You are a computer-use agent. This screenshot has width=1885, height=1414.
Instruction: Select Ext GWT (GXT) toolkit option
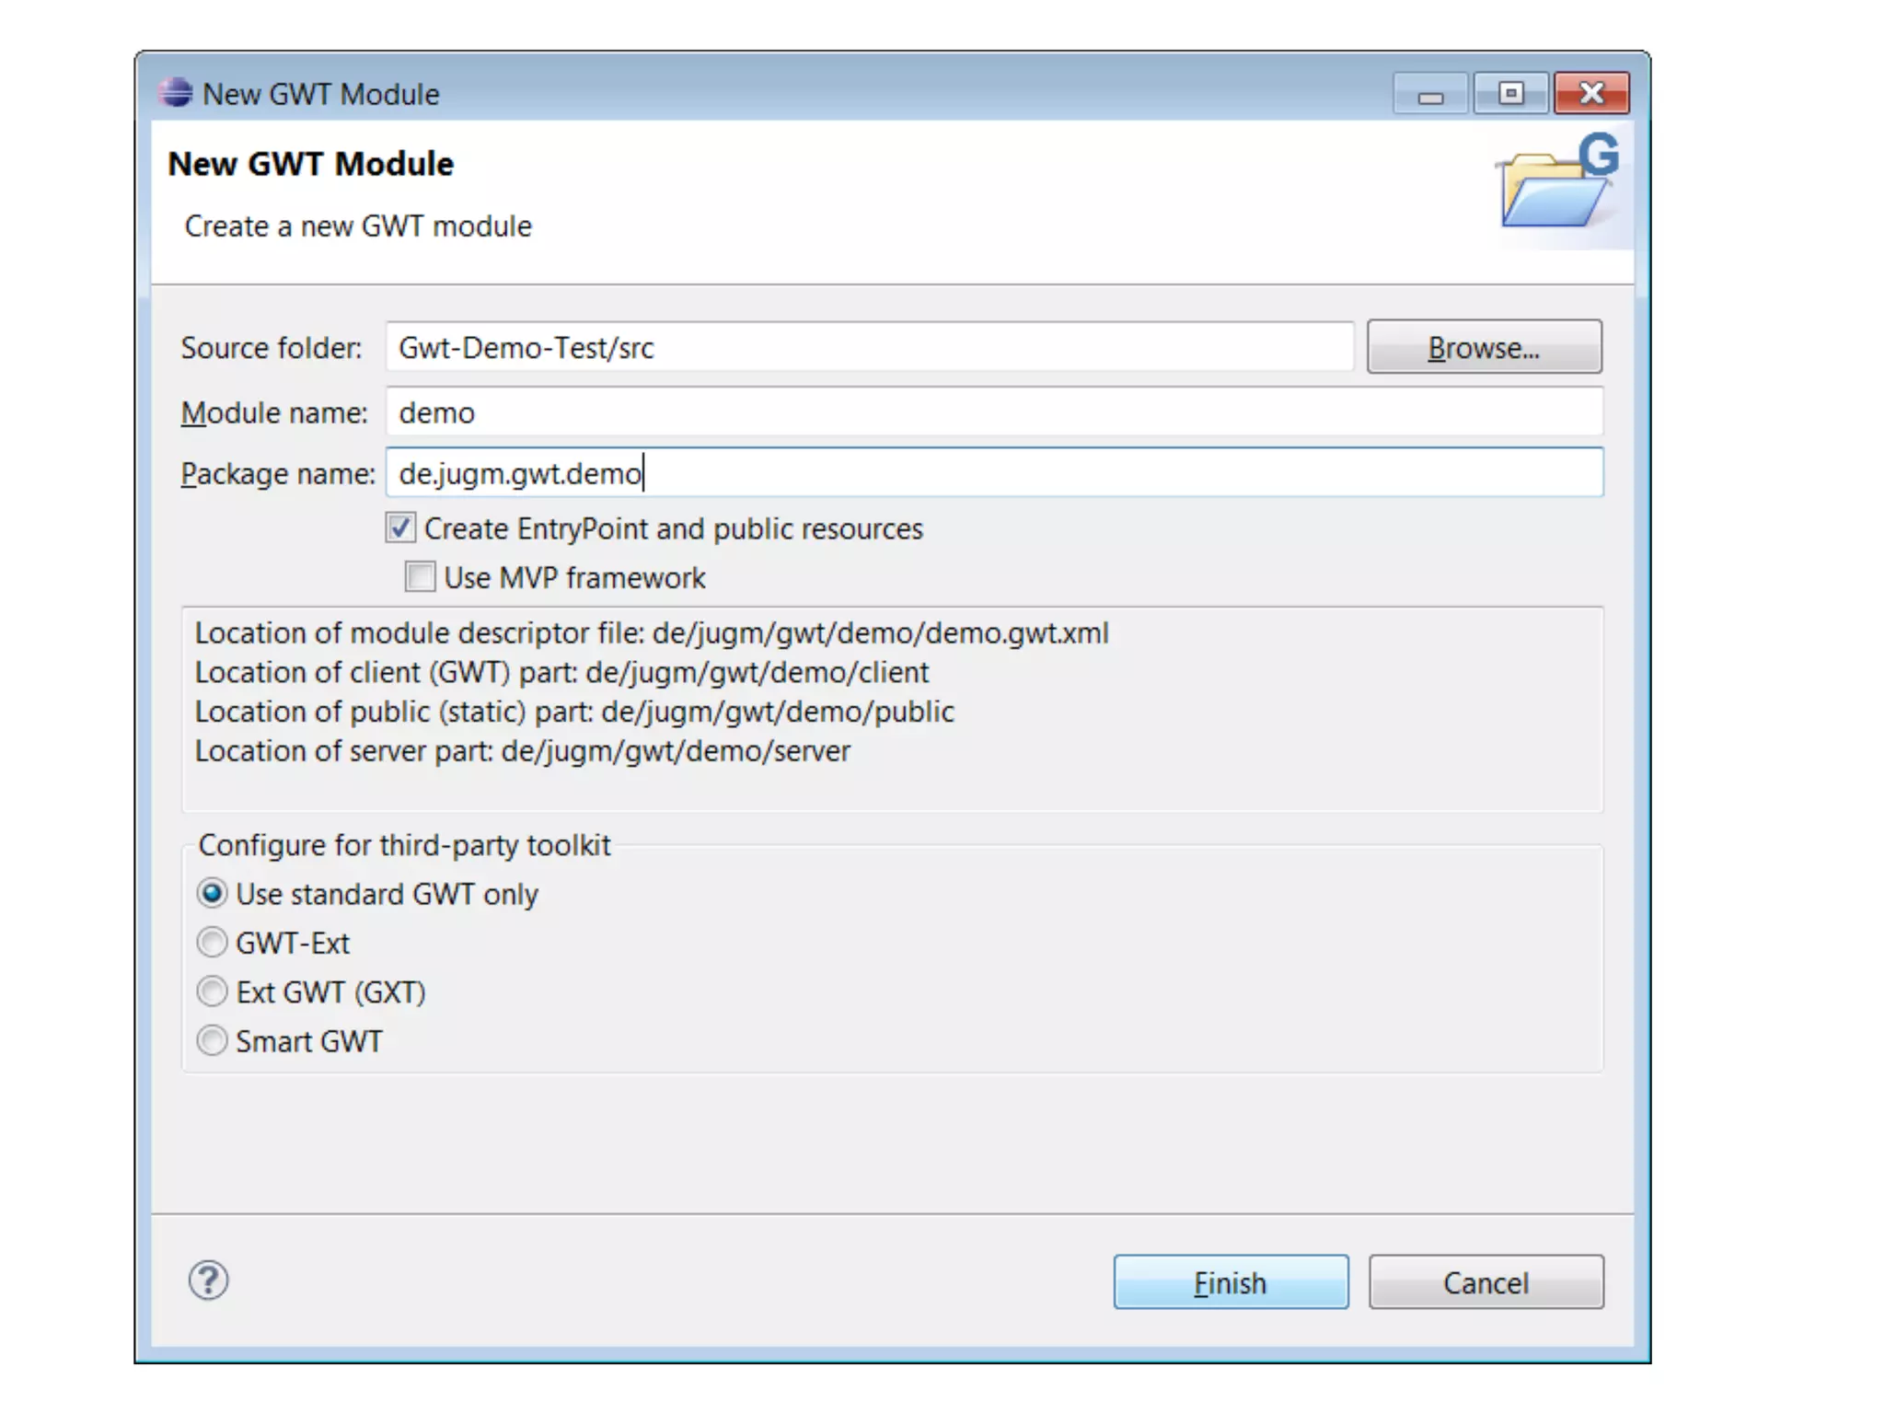click(x=213, y=991)
